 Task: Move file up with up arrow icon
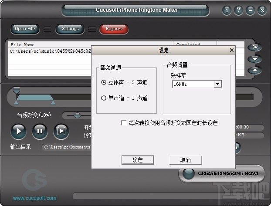(x=255, y=71)
